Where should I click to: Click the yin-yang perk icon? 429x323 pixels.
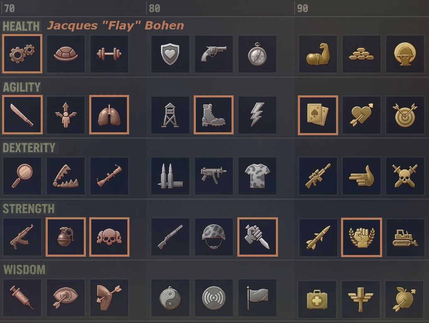click(170, 298)
